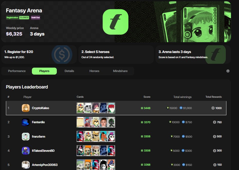
Task: Click Fantardio's fourth card with human face
Action: click(x=104, y=122)
